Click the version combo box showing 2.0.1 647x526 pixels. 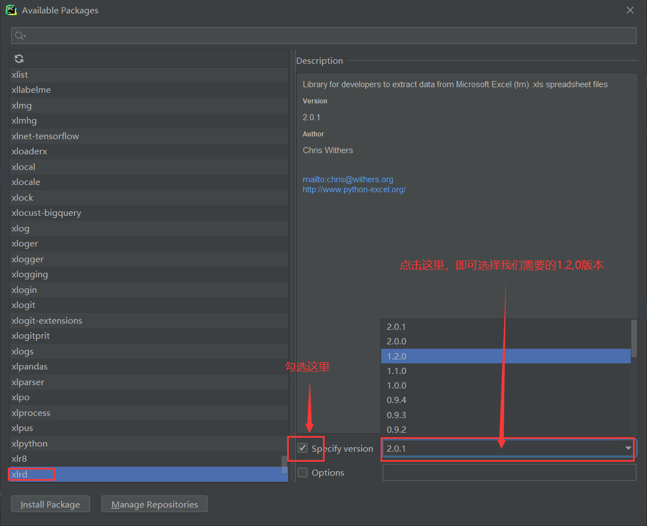(508, 448)
